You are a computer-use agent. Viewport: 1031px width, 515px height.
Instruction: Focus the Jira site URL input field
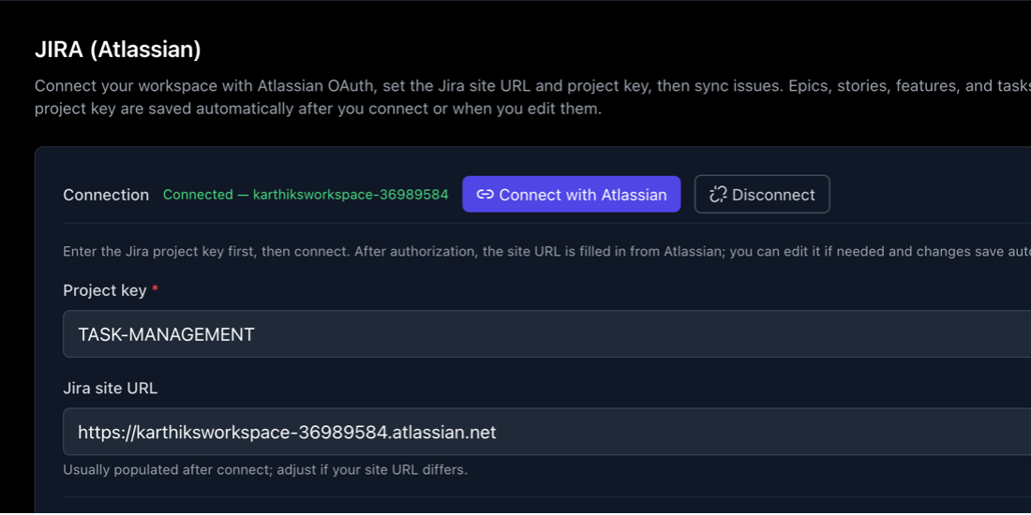pyautogui.click(x=547, y=432)
